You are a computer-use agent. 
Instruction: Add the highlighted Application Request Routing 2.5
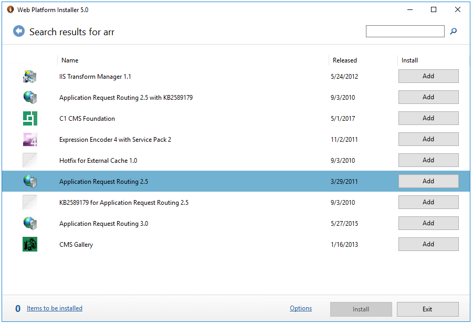coord(428,181)
